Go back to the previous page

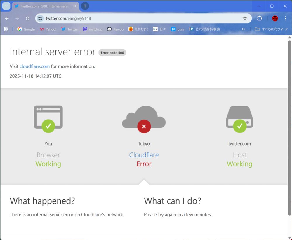[7, 18]
